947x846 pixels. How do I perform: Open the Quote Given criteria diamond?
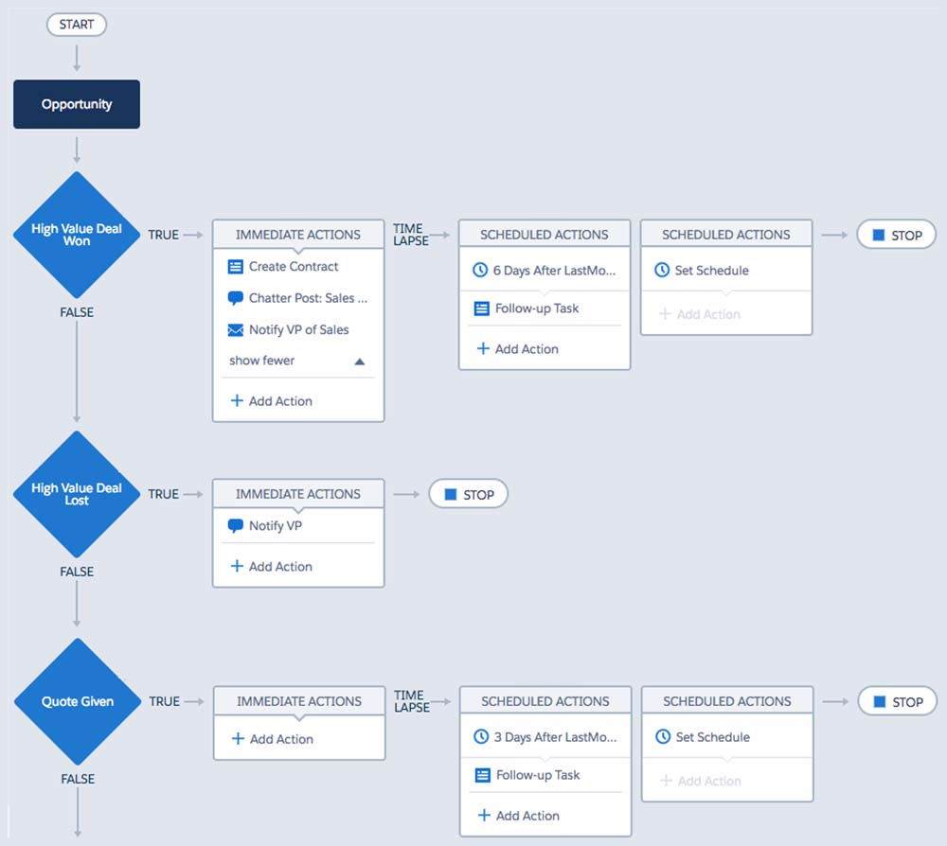77,701
